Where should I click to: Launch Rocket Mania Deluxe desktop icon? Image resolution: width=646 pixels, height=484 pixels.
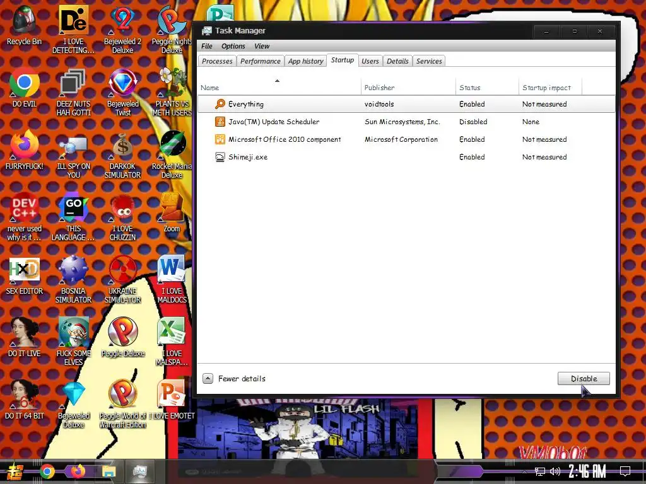coord(172,154)
